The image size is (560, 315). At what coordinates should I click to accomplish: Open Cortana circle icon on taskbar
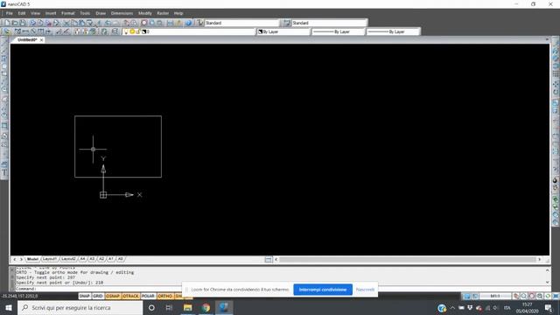[x=151, y=307]
